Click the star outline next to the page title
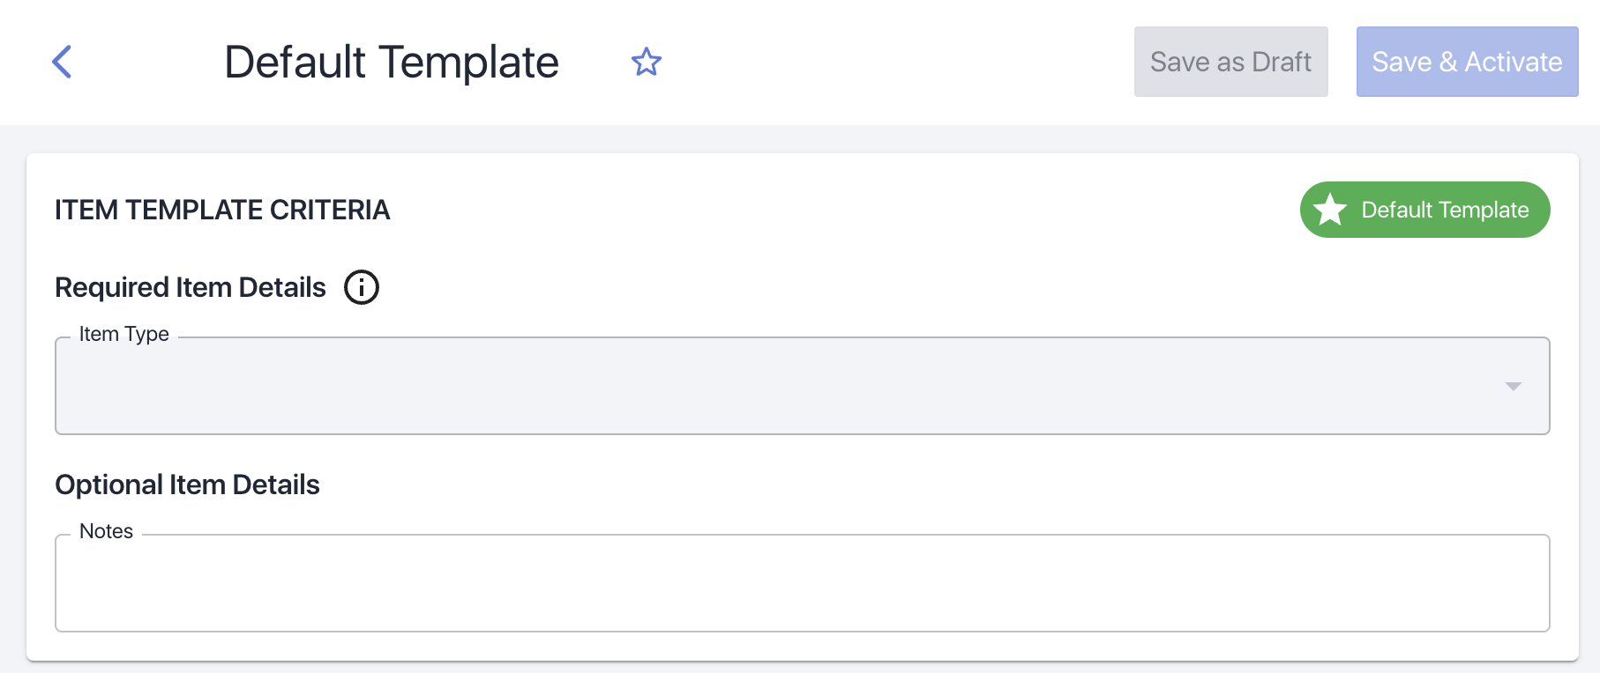This screenshot has width=1600, height=673. (x=647, y=62)
